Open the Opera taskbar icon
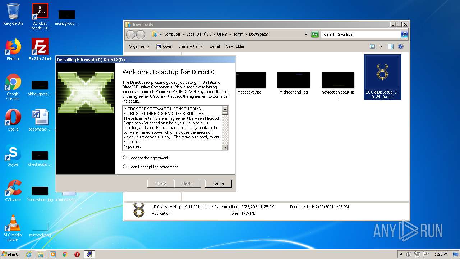 tap(77, 254)
